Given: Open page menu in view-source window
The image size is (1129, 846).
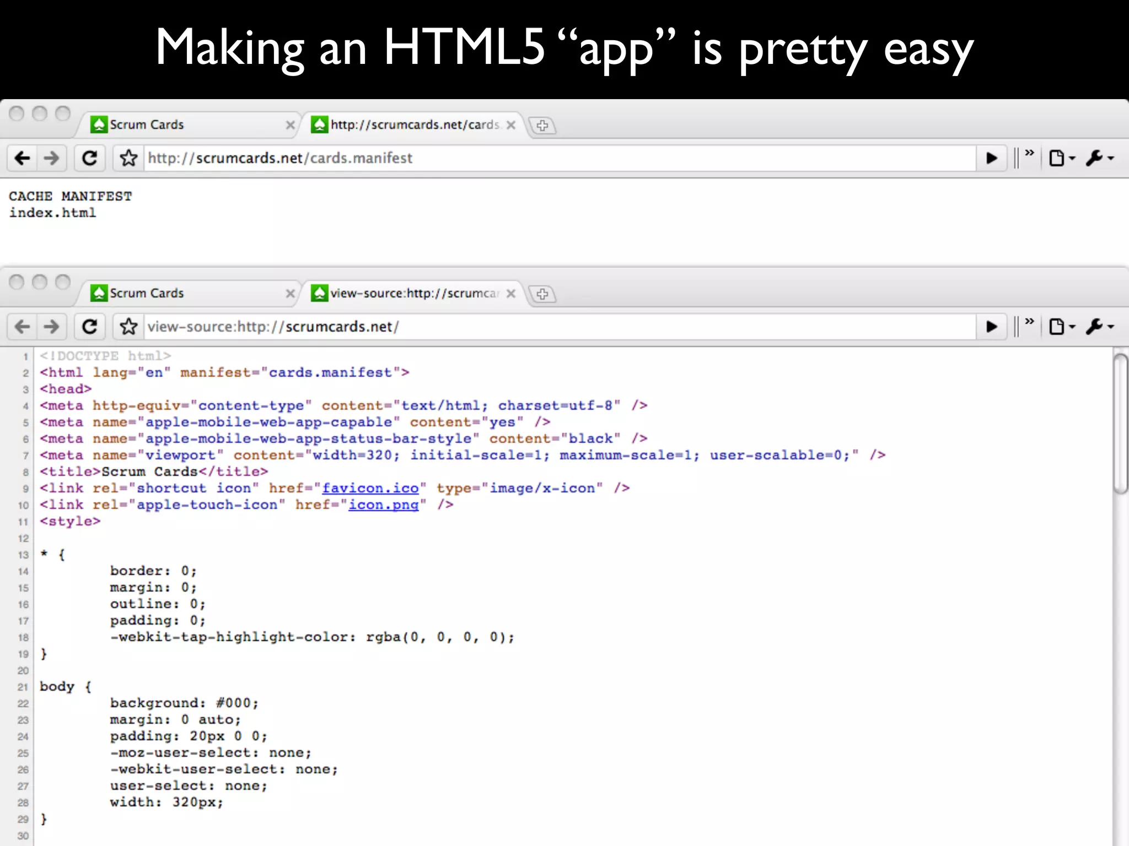Looking at the screenshot, I should 1062,327.
